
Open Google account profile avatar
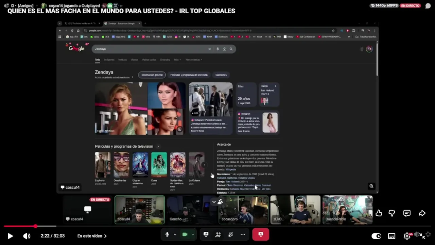point(369,49)
